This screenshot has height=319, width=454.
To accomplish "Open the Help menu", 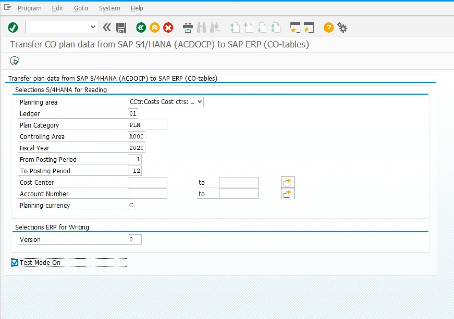I will pos(137,8).
